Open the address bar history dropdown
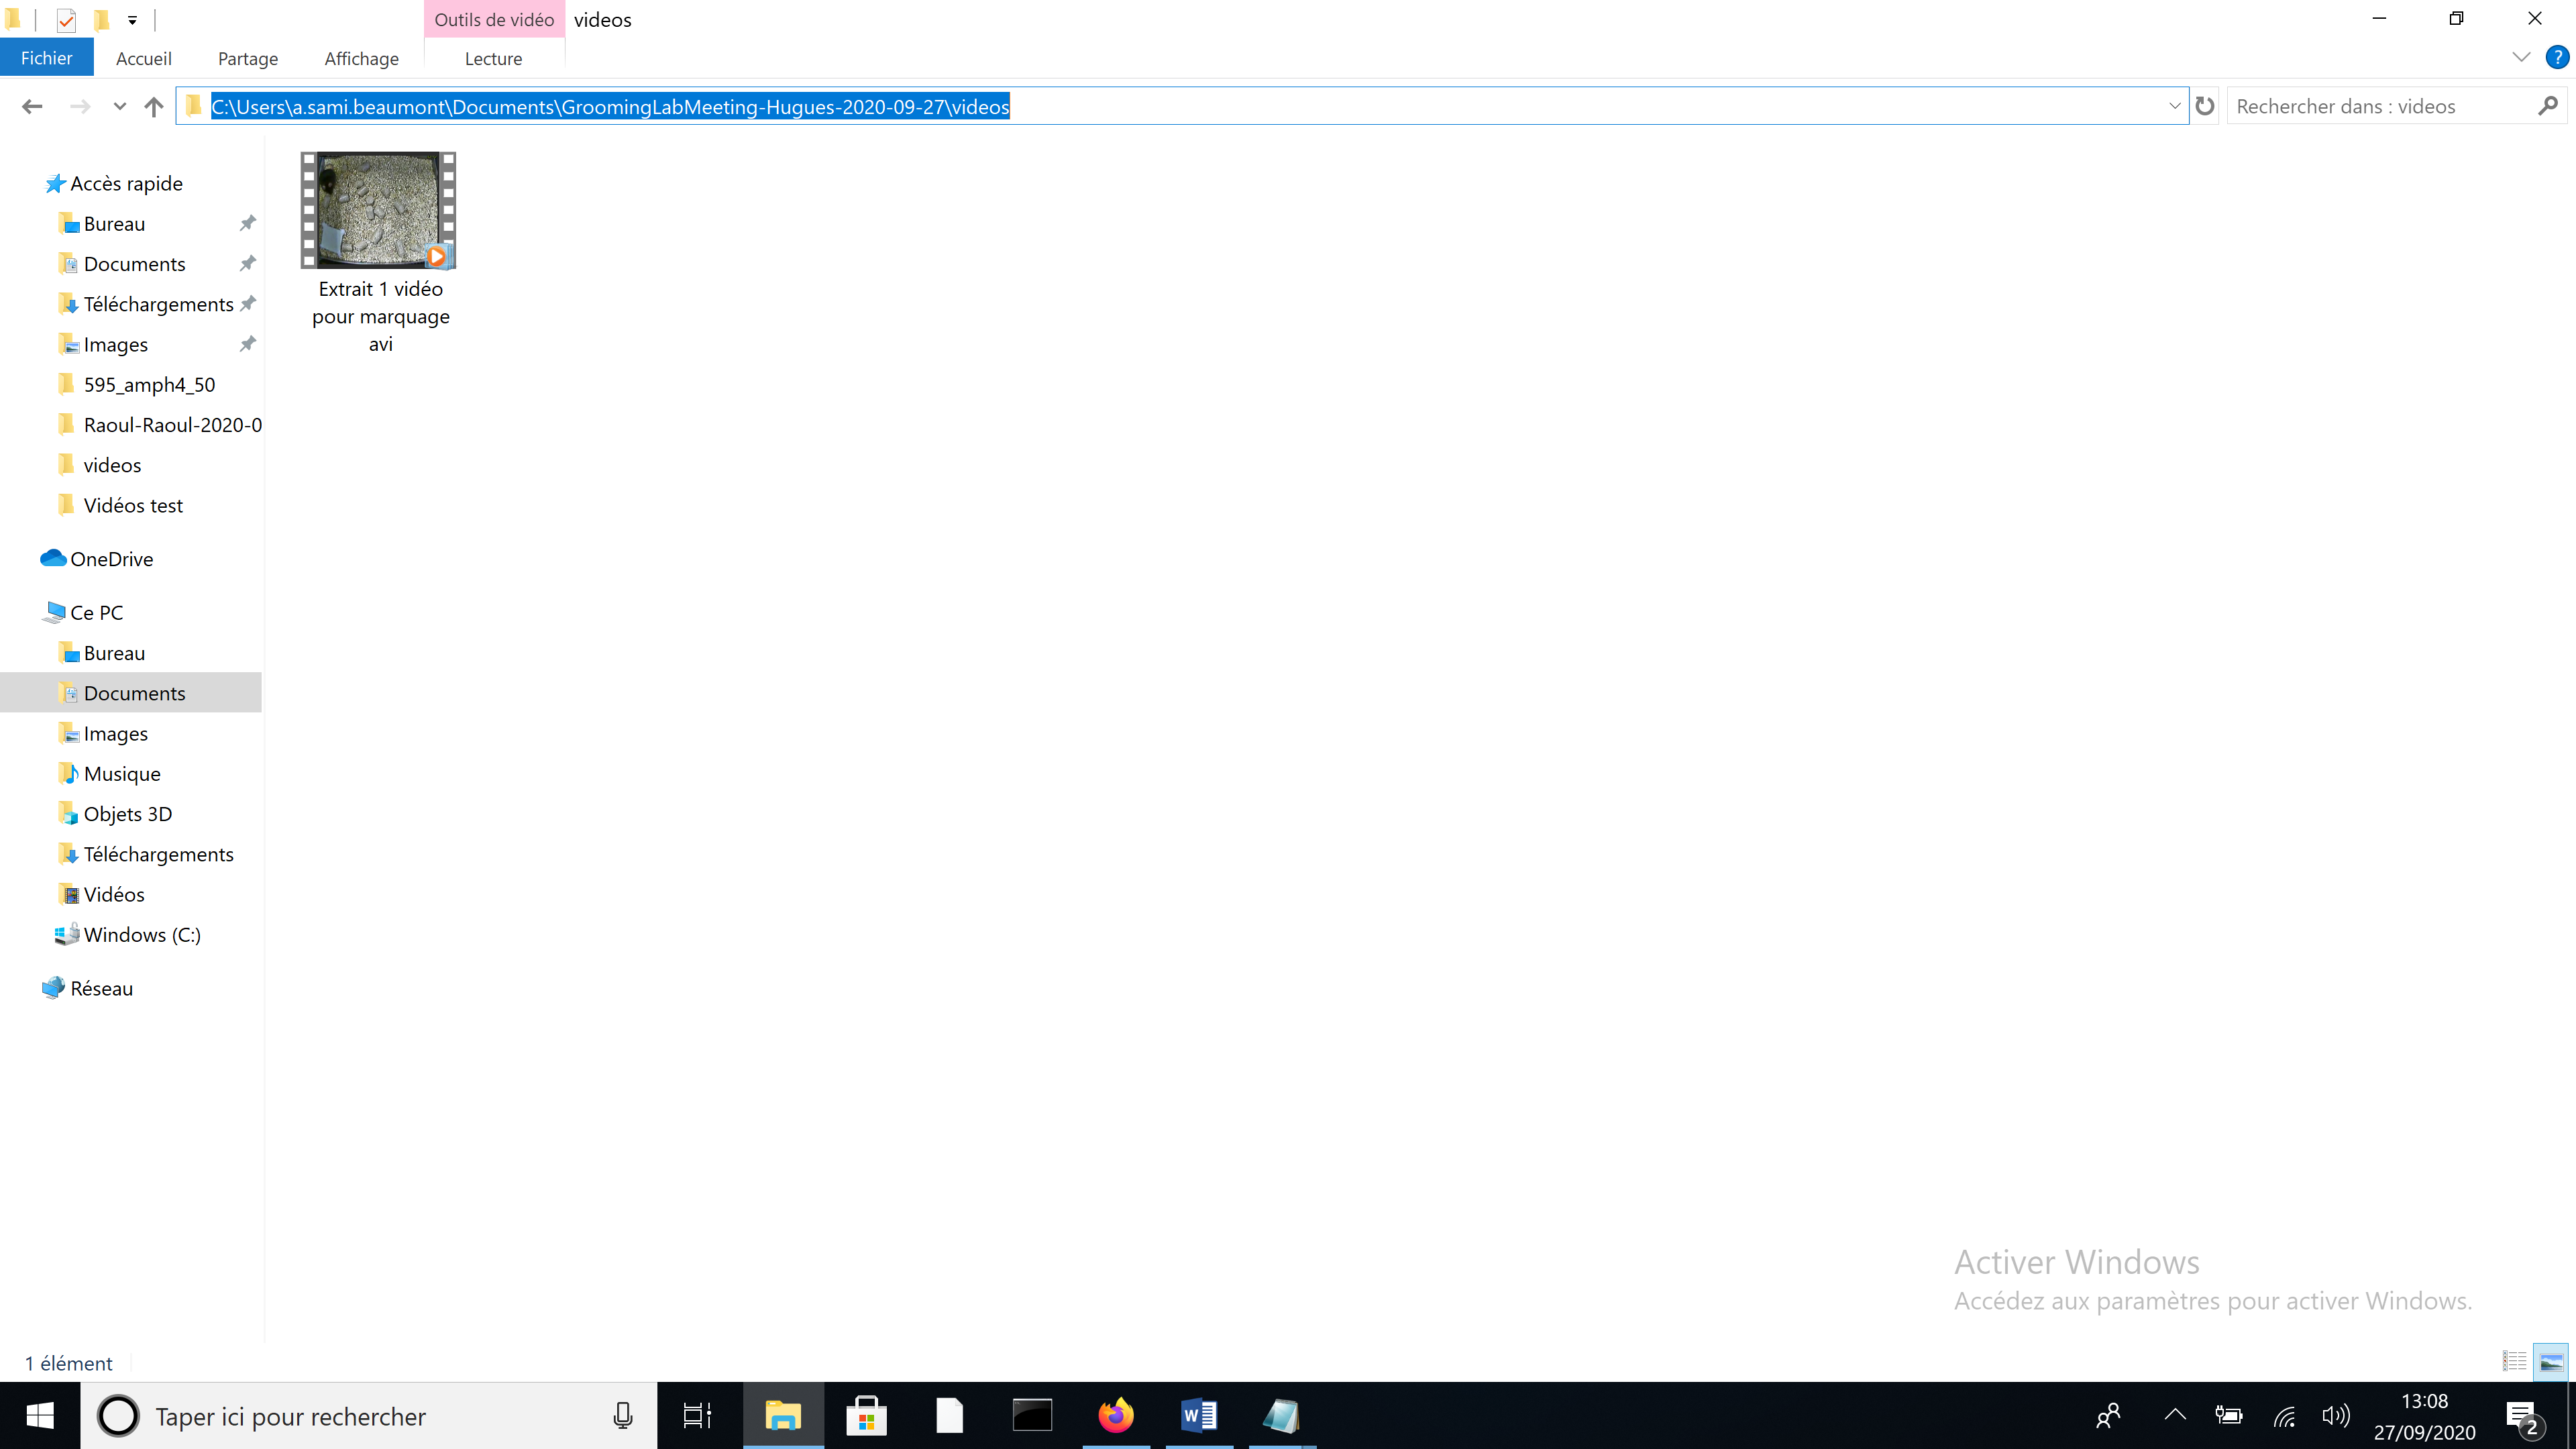 [x=2174, y=106]
